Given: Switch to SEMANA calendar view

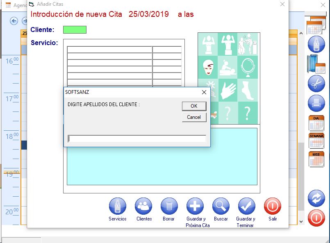Looking at the screenshot, I should [316, 141].
